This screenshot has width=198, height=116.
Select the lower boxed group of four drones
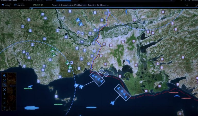122,92
